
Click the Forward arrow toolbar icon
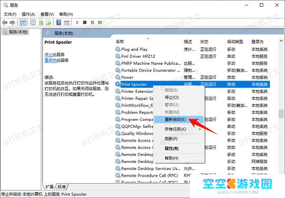[x=12, y=22]
